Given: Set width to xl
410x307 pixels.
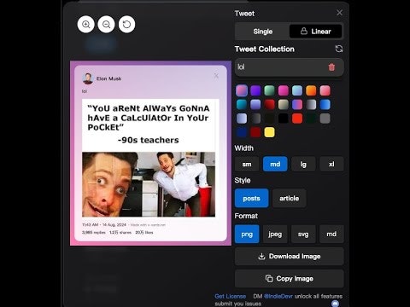Looking at the screenshot, I should click(331, 164).
